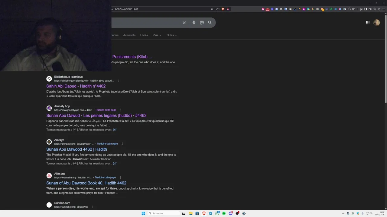This screenshot has height=217, width=387.
Task: Open Google Lens image search
Action: pos(202,23)
